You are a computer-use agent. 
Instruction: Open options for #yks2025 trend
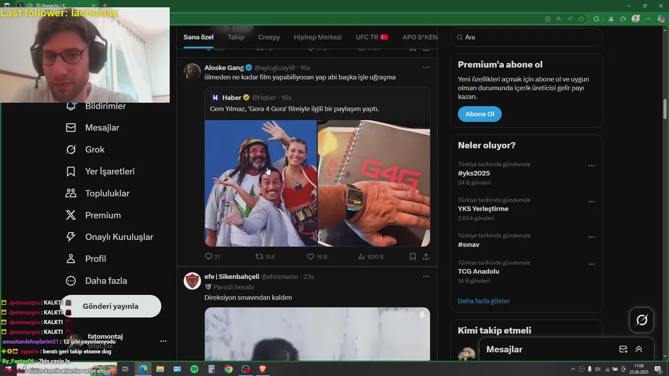coord(591,166)
